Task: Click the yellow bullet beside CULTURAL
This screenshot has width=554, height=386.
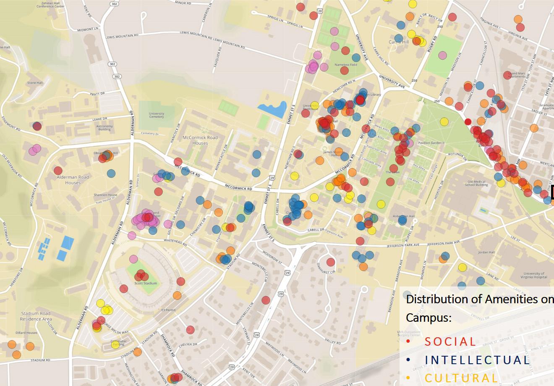Action: [x=408, y=378]
